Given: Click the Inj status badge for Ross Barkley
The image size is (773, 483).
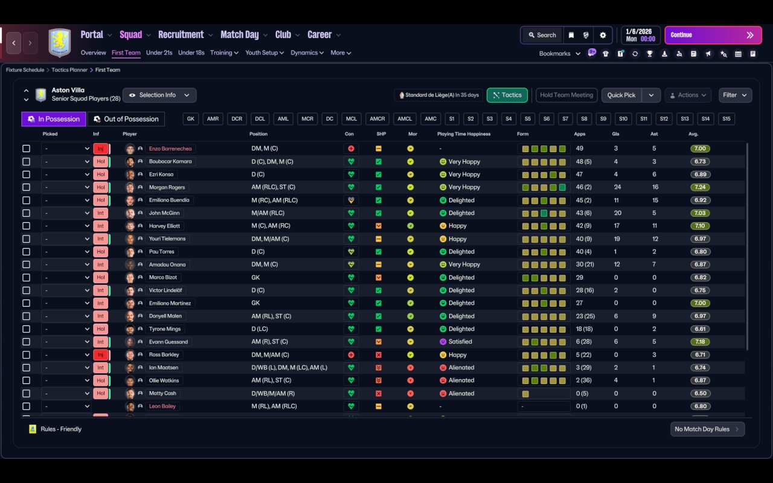Looking at the screenshot, I should [100, 355].
